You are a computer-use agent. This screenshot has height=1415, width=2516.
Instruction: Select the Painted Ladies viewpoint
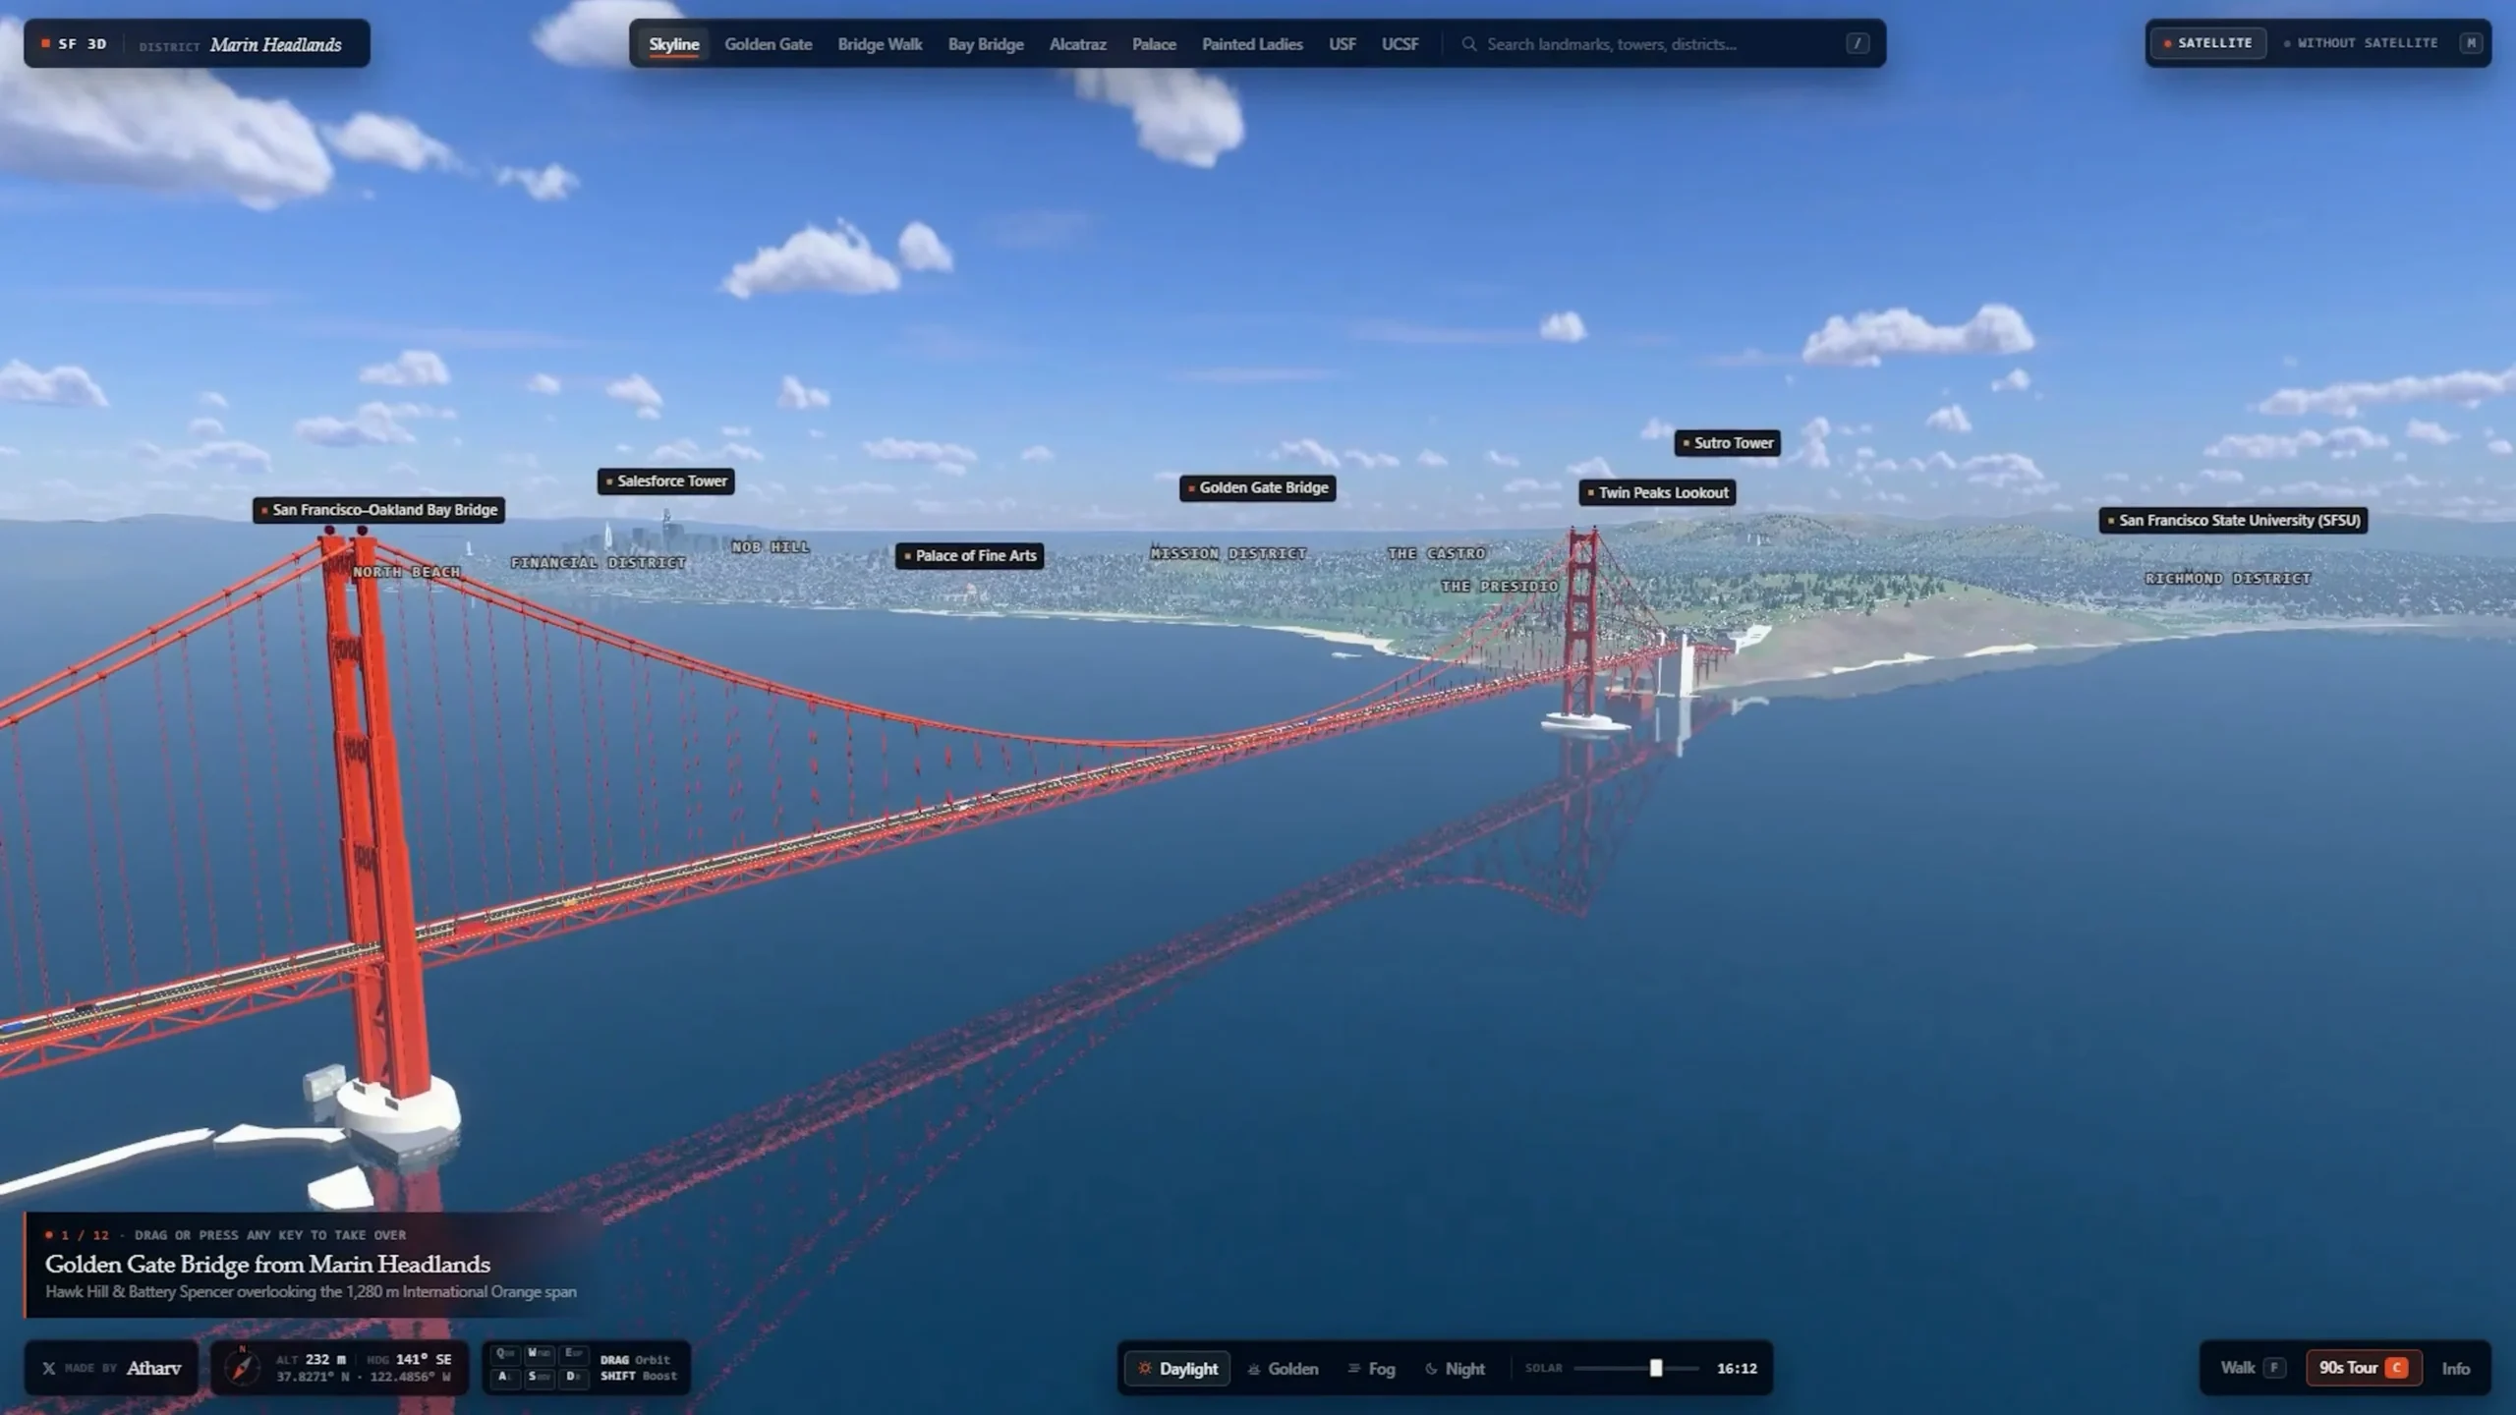coord(1252,44)
